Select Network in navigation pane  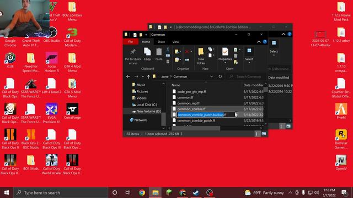point(138,120)
